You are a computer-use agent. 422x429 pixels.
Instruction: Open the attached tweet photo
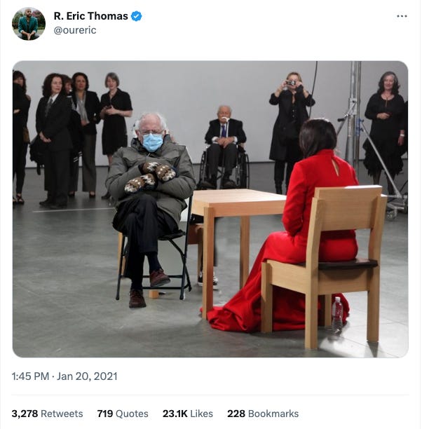pyautogui.click(x=210, y=209)
